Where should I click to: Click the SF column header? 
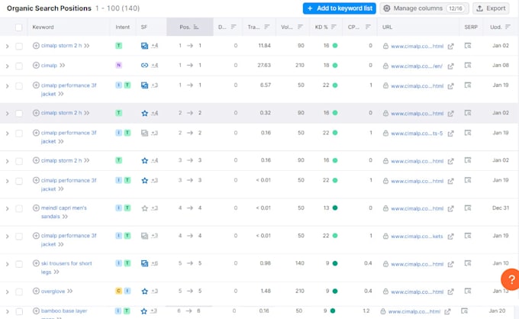tap(144, 27)
